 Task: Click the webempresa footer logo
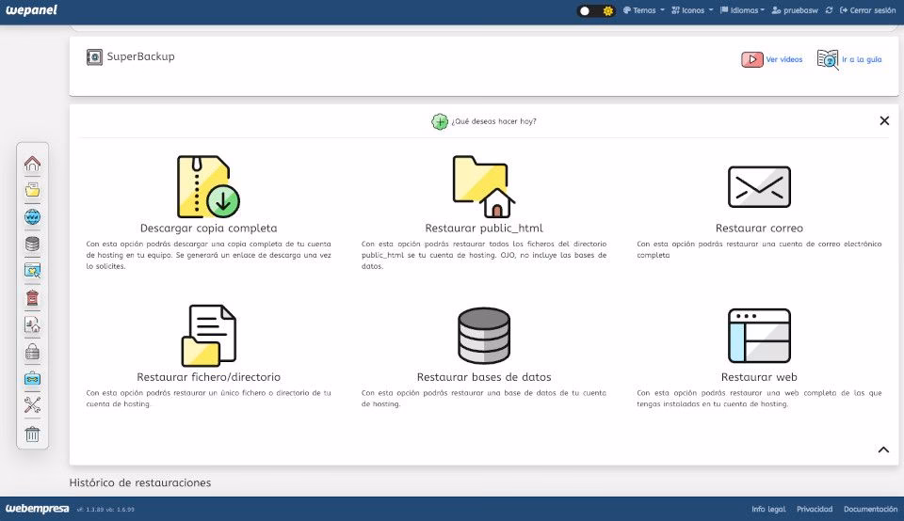pos(38,509)
